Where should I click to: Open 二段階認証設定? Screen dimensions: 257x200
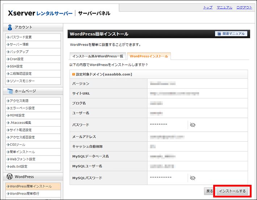click(33, 73)
